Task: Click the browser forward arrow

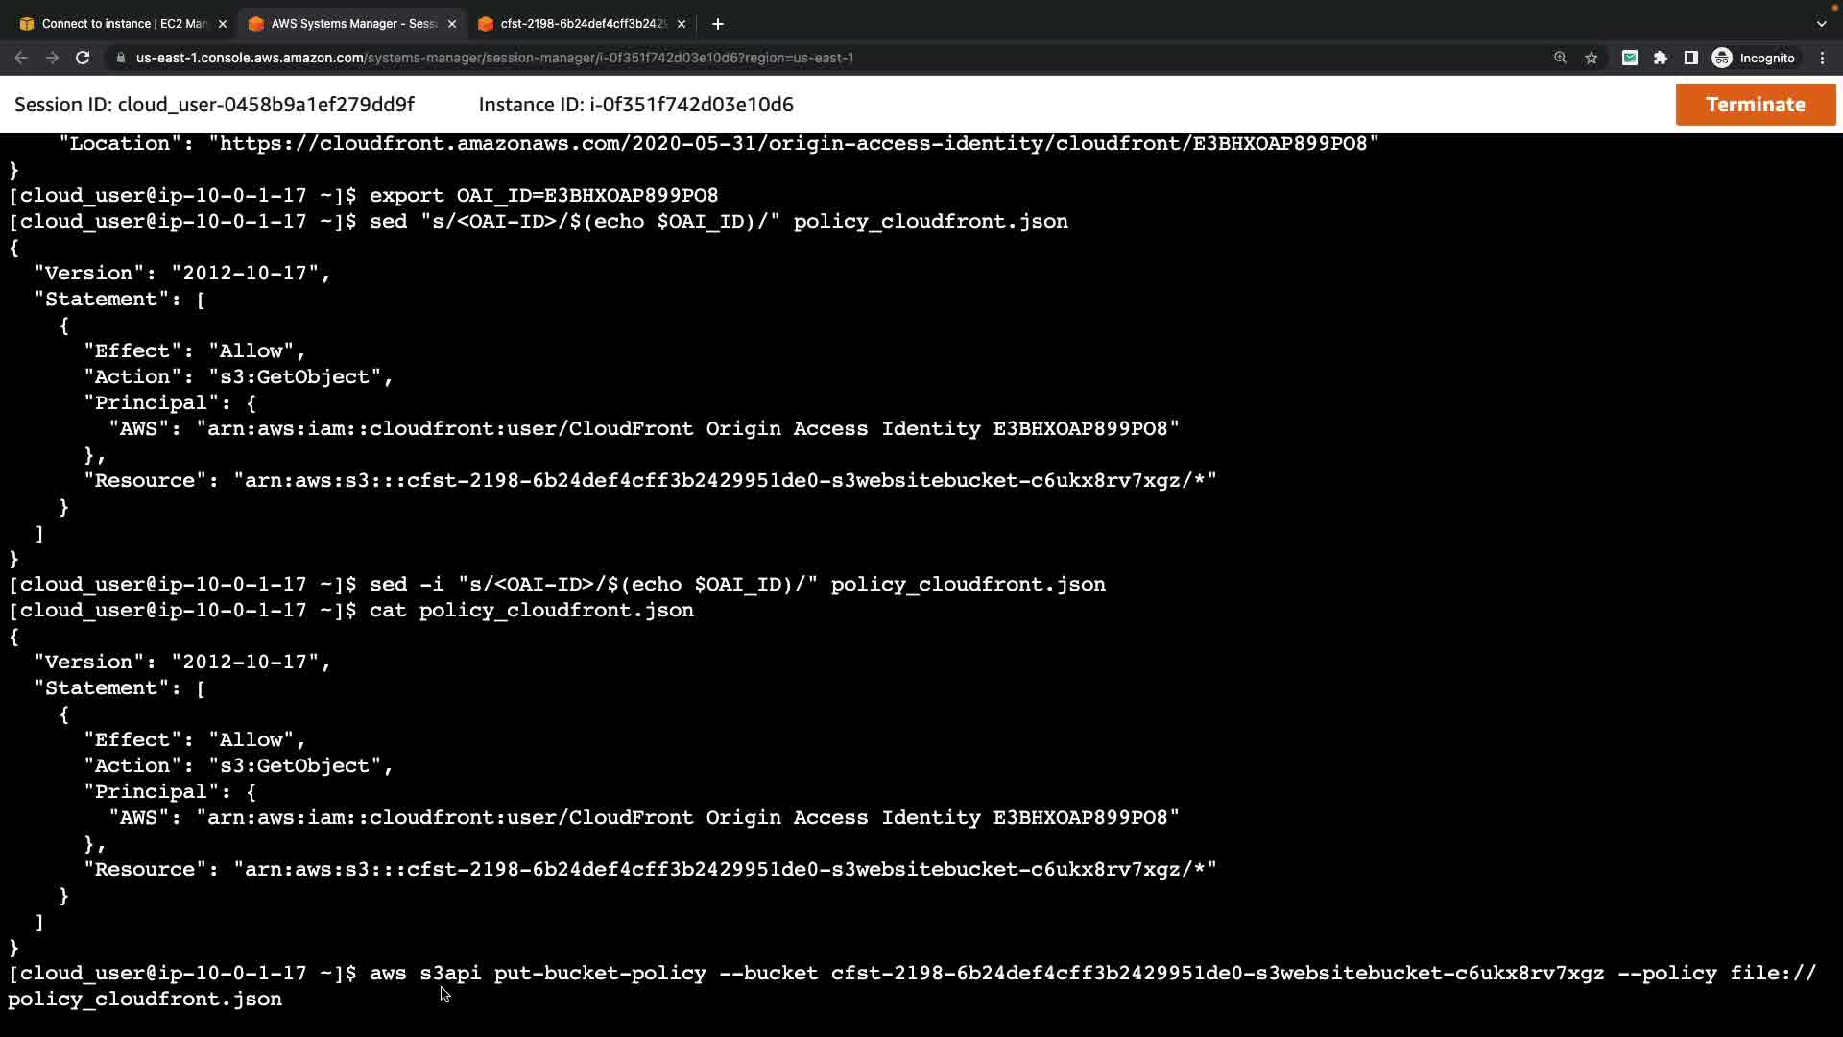Action: [52, 58]
